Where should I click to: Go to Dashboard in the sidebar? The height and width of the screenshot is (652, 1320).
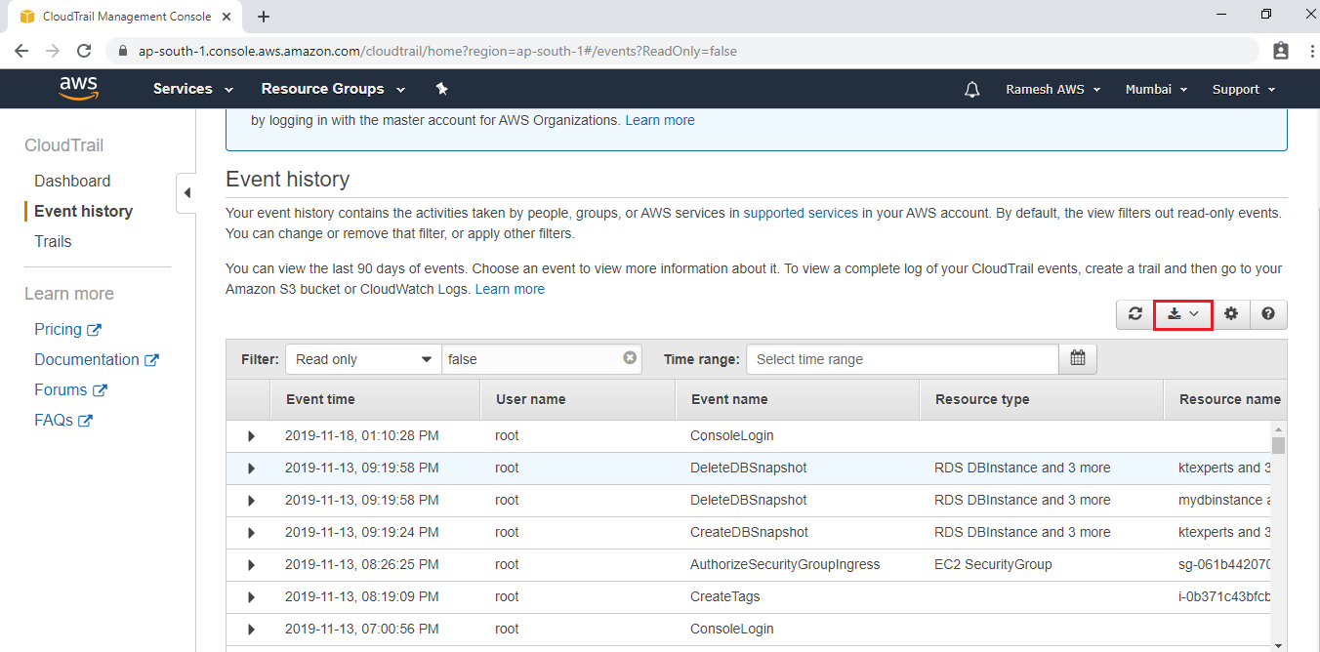pyautogui.click(x=72, y=181)
